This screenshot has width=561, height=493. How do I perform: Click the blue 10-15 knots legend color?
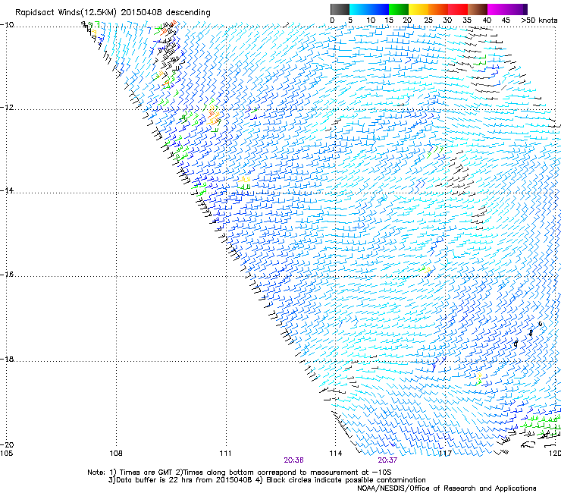[x=379, y=9]
